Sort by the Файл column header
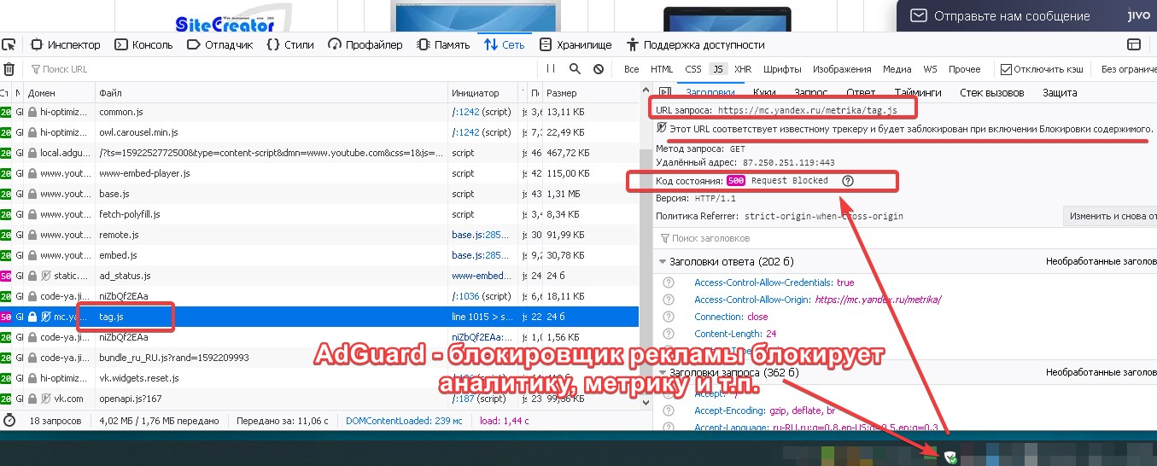Viewport: 1157px width, 466px height. click(271, 93)
